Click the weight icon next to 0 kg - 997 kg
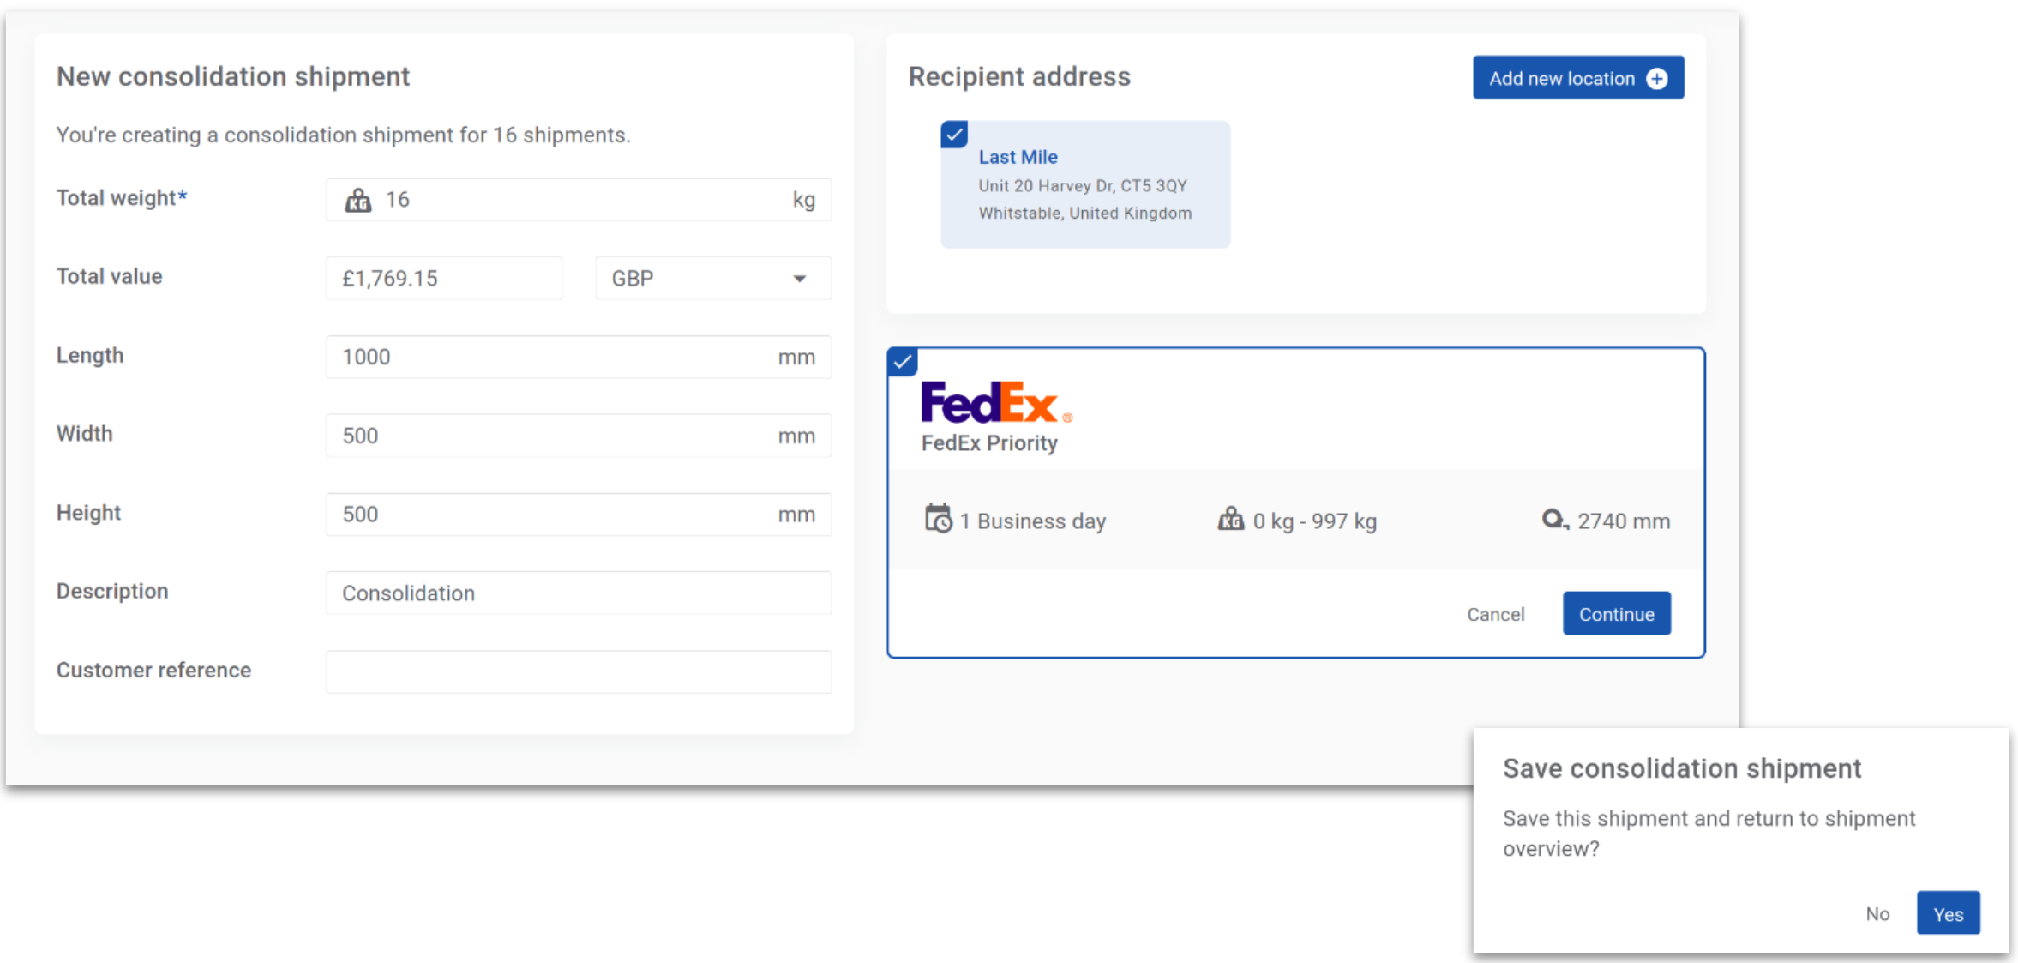 pos(1231,520)
